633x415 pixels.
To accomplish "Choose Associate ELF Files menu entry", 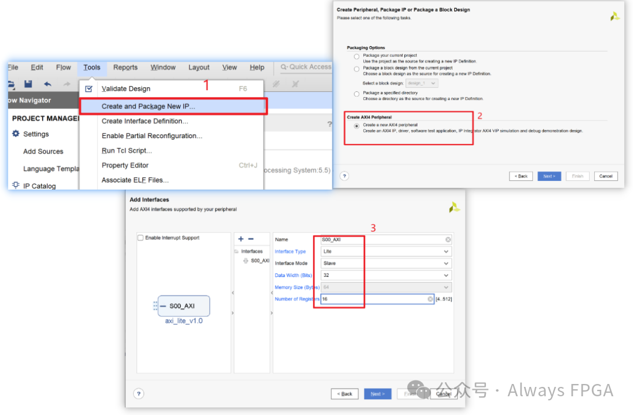I will pyautogui.click(x=172, y=180).
